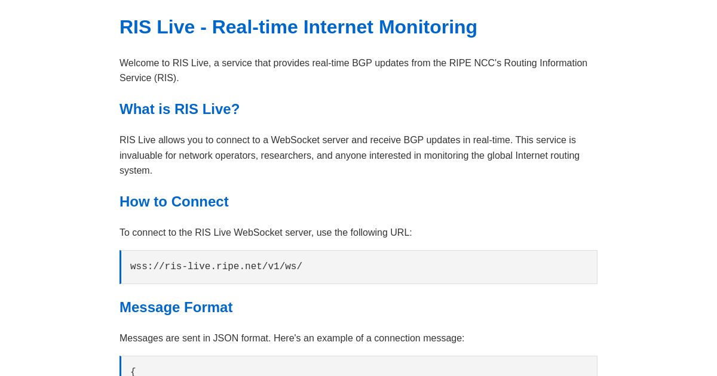
Task: Click the welcome paragraph about RIS Live
Action: pos(353,70)
